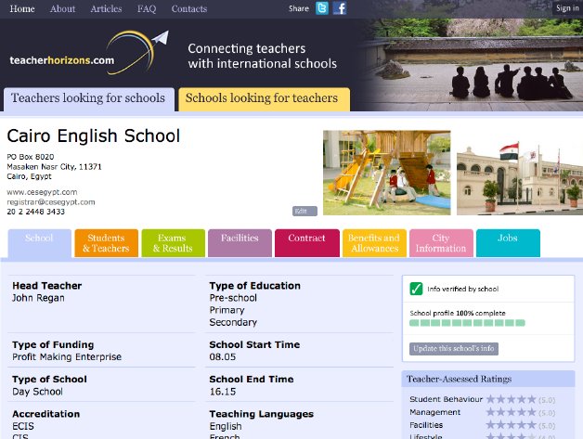Switch to the Students & Teachers tab
This screenshot has height=439, width=583.
click(x=107, y=243)
